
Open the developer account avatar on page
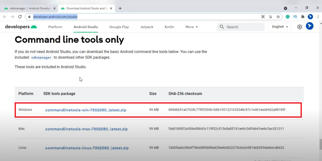310,26
